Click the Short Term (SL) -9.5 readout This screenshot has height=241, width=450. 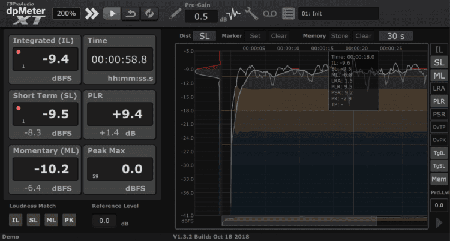[45, 114]
